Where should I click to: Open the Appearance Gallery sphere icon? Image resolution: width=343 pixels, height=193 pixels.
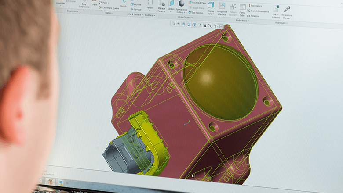click(x=181, y=4)
